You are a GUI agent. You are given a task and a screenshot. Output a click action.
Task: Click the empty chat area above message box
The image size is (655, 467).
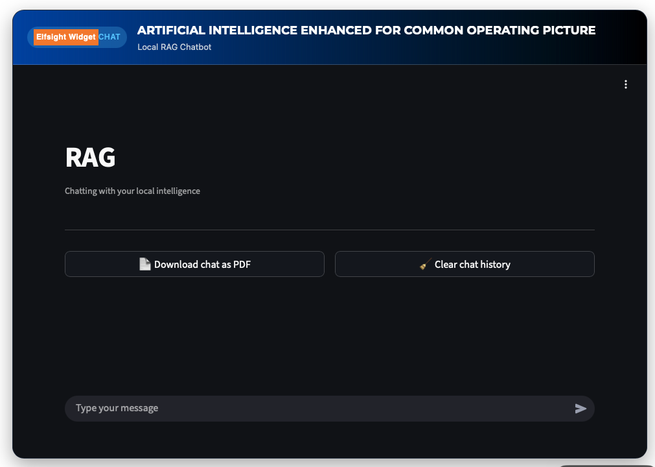click(329, 337)
